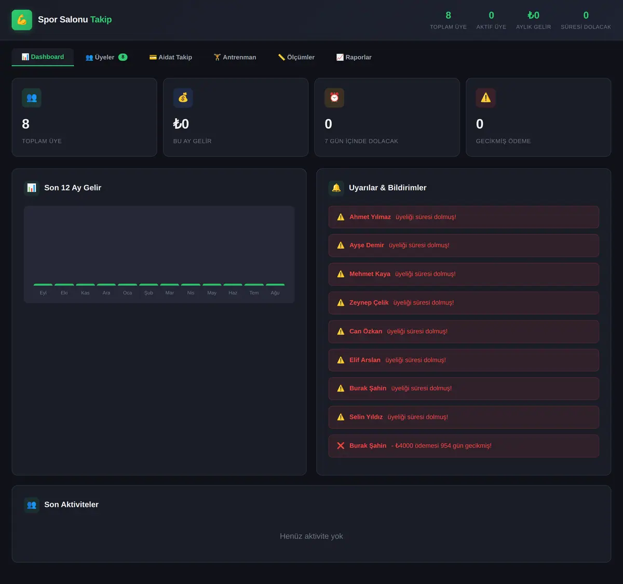Click the Oca month label under the chart
The width and height of the screenshot is (623, 584).
(128, 293)
